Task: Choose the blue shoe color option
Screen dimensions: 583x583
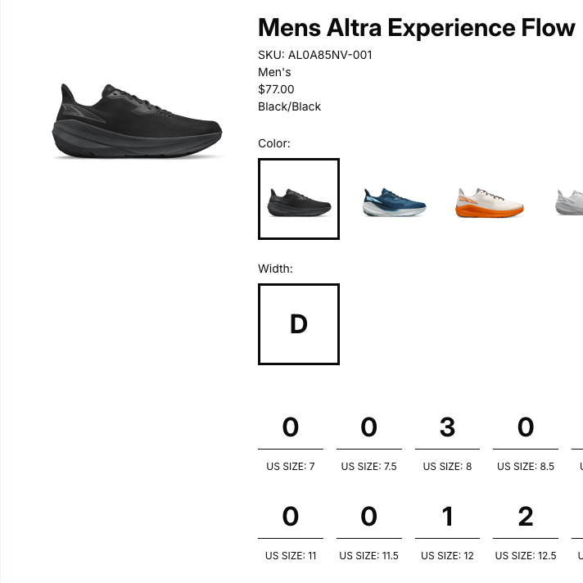Action: pyautogui.click(x=394, y=201)
